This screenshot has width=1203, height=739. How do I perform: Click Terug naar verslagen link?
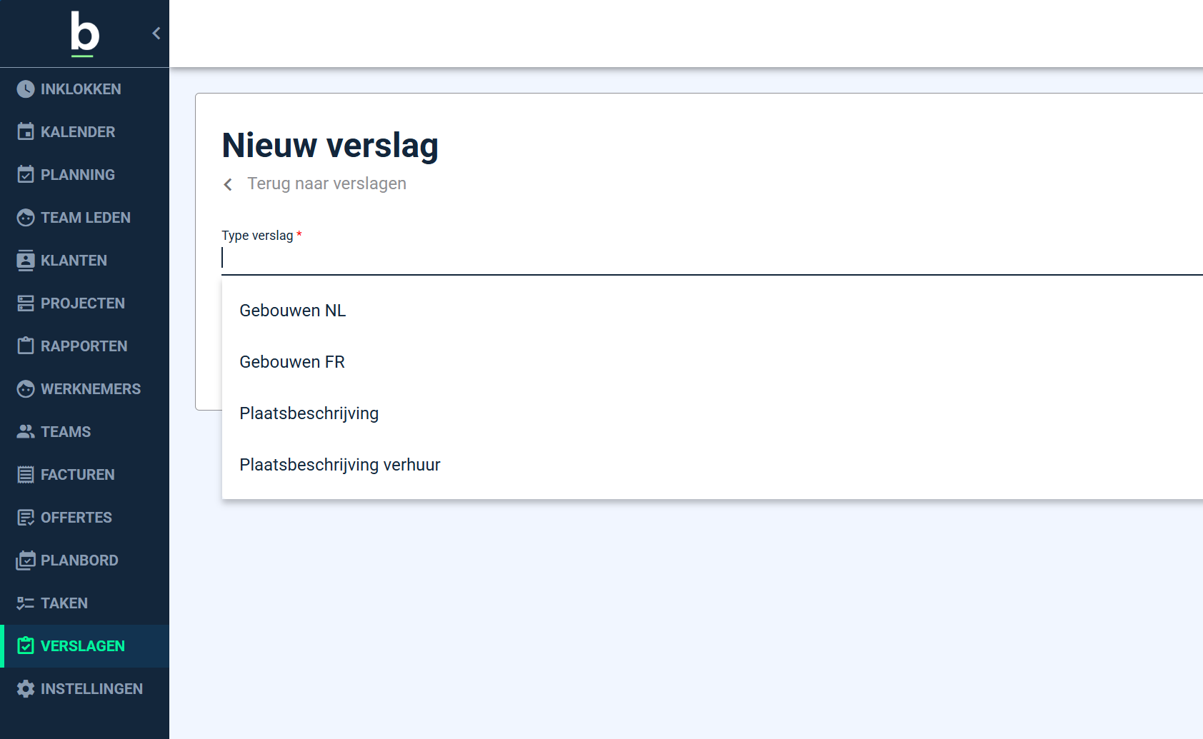click(x=326, y=184)
